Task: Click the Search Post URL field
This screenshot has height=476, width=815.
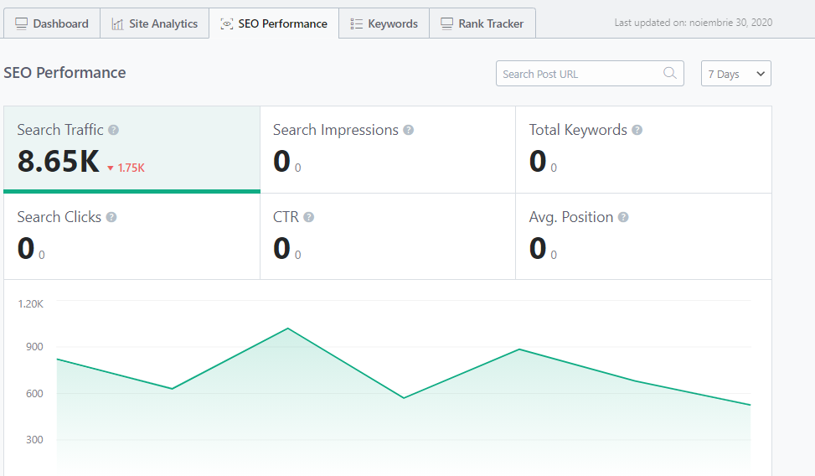Action: tap(578, 74)
